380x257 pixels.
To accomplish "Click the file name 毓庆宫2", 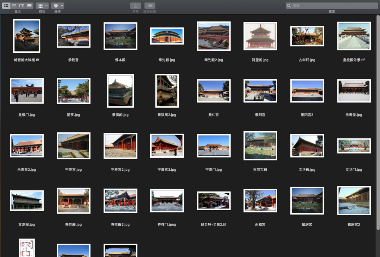I will pos(354,224).
